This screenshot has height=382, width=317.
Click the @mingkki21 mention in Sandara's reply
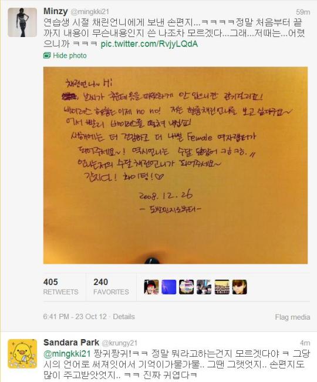point(67,354)
